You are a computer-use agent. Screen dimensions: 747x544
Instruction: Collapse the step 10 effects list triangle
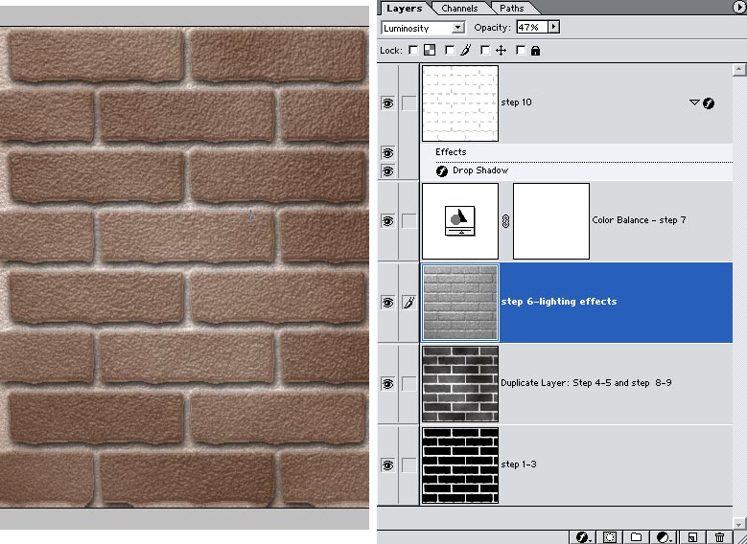click(694, 102)
